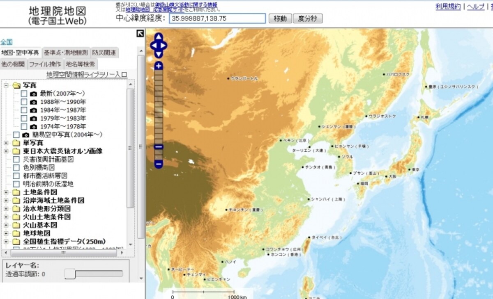Pan the map down with the arrow
This screenshot has height=299, width=493.
(x=159, y=55)
